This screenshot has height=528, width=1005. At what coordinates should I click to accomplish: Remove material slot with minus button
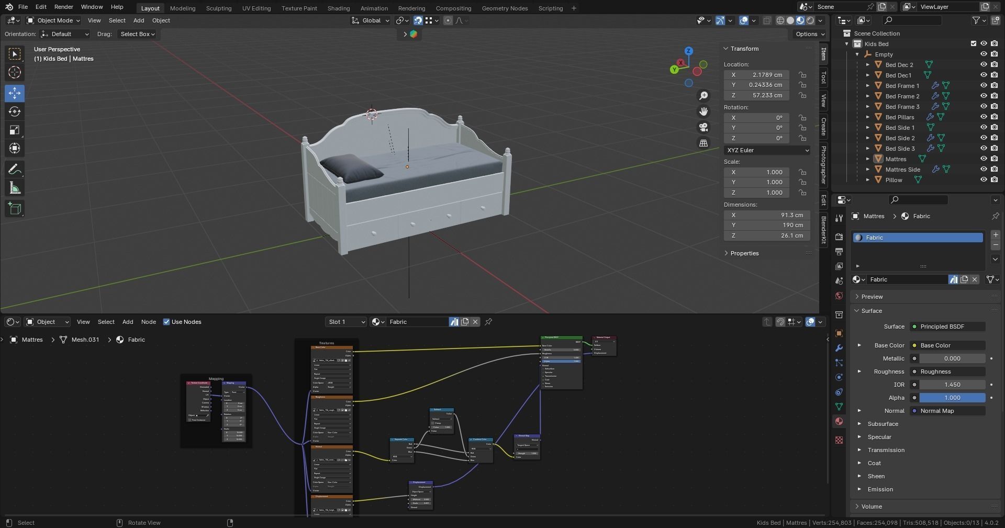click(996, 245)
